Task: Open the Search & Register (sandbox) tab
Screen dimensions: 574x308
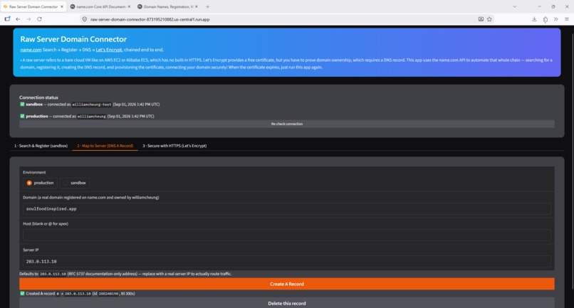Action: pyautogui.click(x=41, y=146)
